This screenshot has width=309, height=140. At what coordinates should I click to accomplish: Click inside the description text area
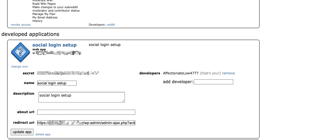[81, 97]
